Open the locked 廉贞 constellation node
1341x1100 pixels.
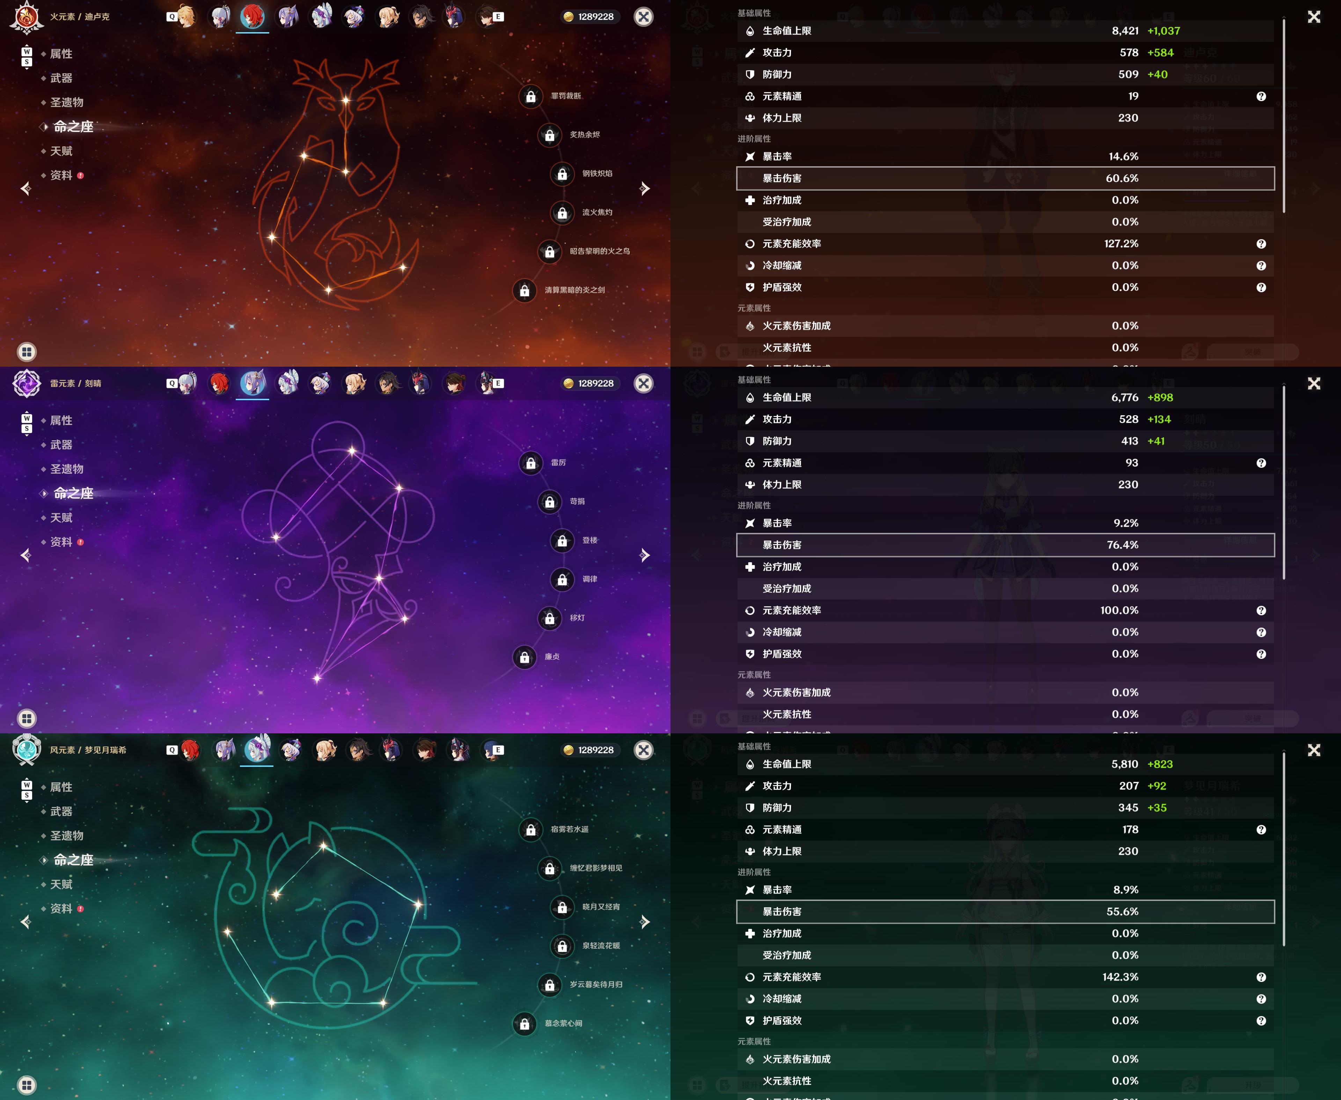click(x=525, y=657)
